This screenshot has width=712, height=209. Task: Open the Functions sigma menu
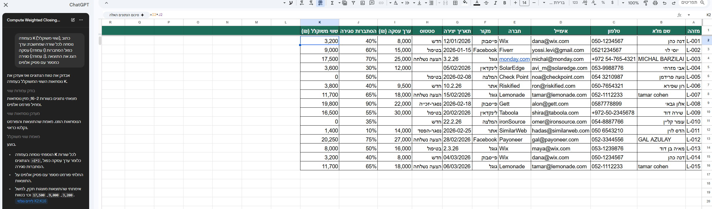pyautogui.click(x=332, y=3)
